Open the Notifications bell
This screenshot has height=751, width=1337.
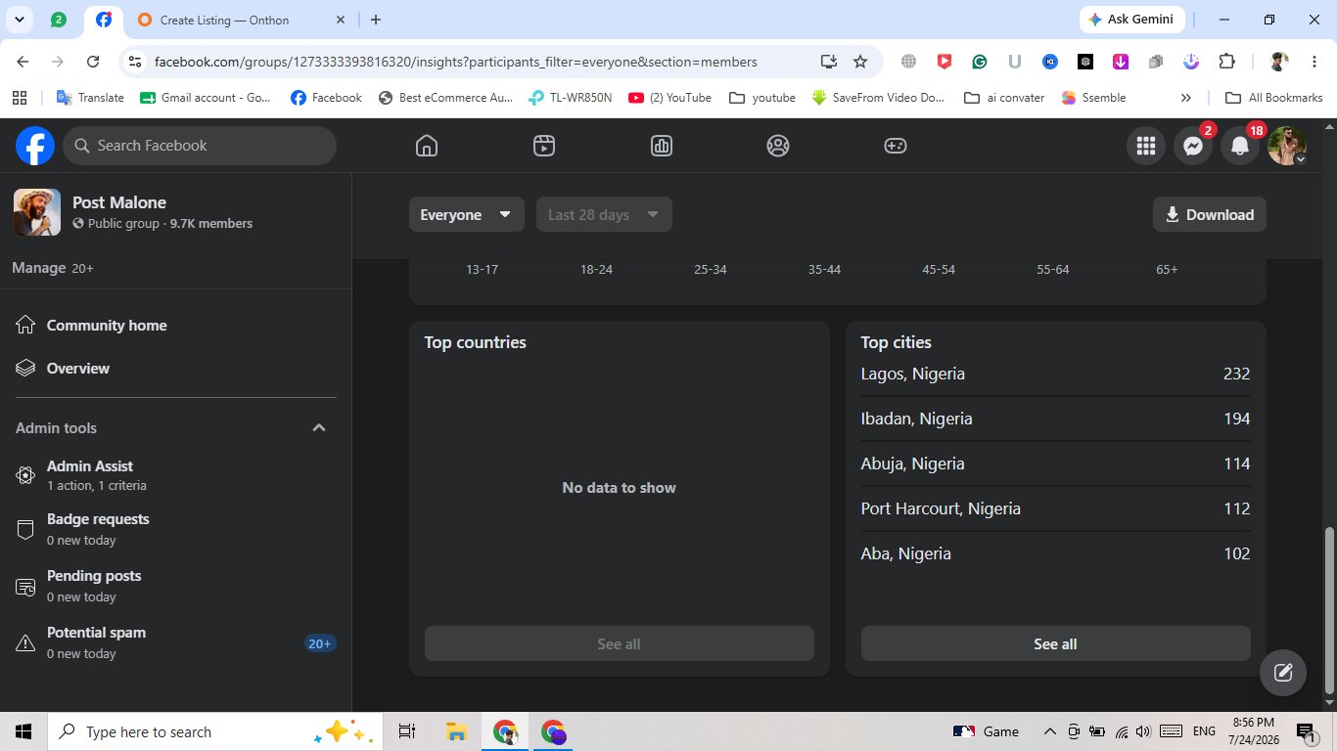point(1240,146)
